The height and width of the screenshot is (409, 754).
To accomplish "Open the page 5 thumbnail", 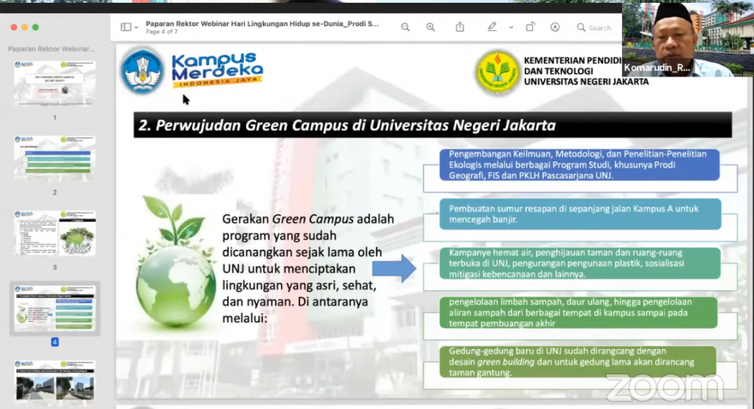I will pyautogui.click(x=54, y=381).
